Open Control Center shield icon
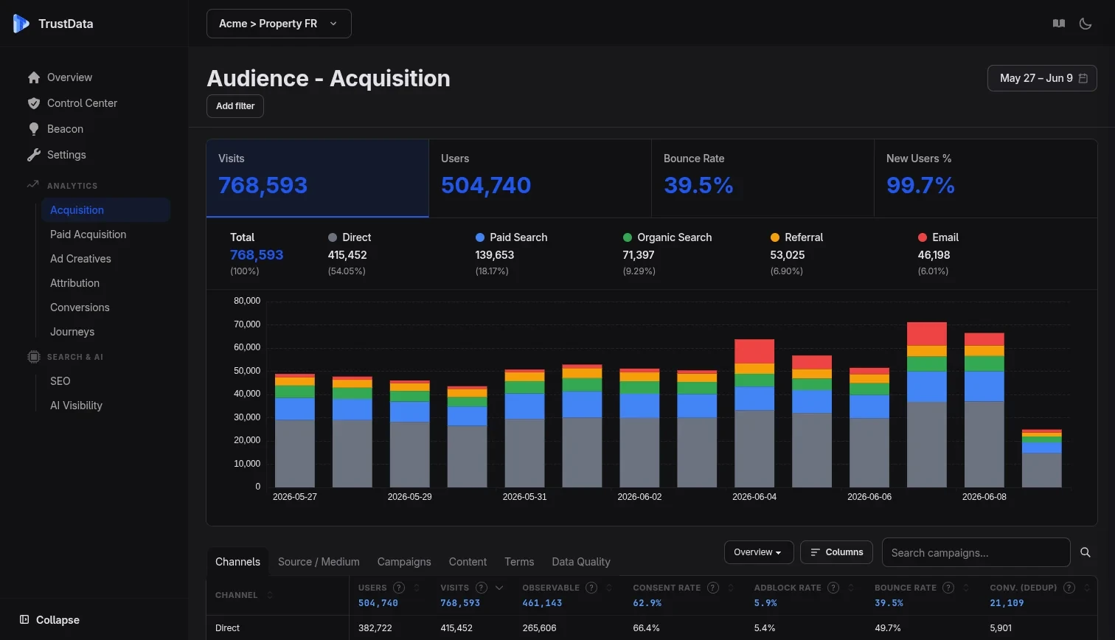1115x640 pixels. pos(34,103)
